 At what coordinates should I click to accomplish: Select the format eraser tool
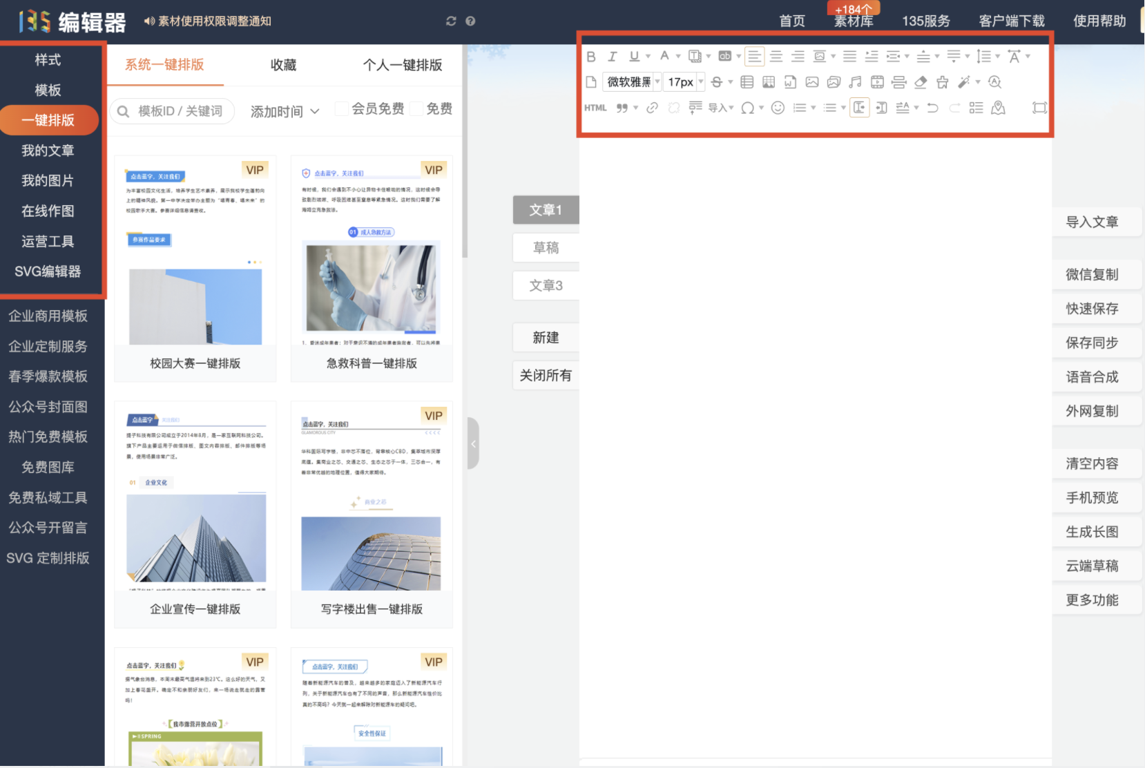click(x=920, y=82)
